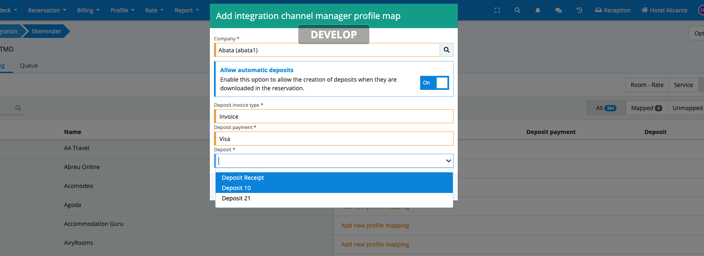Viewport: 704px width, 256px height.
Task: Click the Deposit payment Visa field
Action: [334, 139]
